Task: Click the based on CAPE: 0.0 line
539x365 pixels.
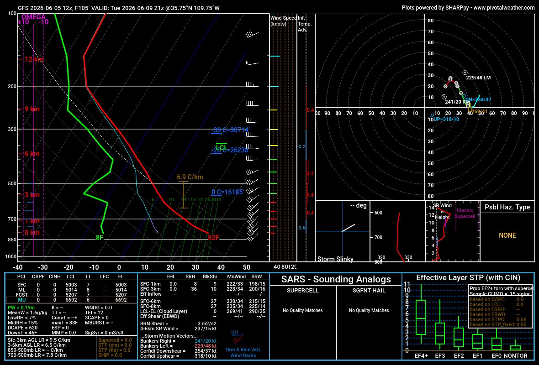Action: tap(497, 299)
